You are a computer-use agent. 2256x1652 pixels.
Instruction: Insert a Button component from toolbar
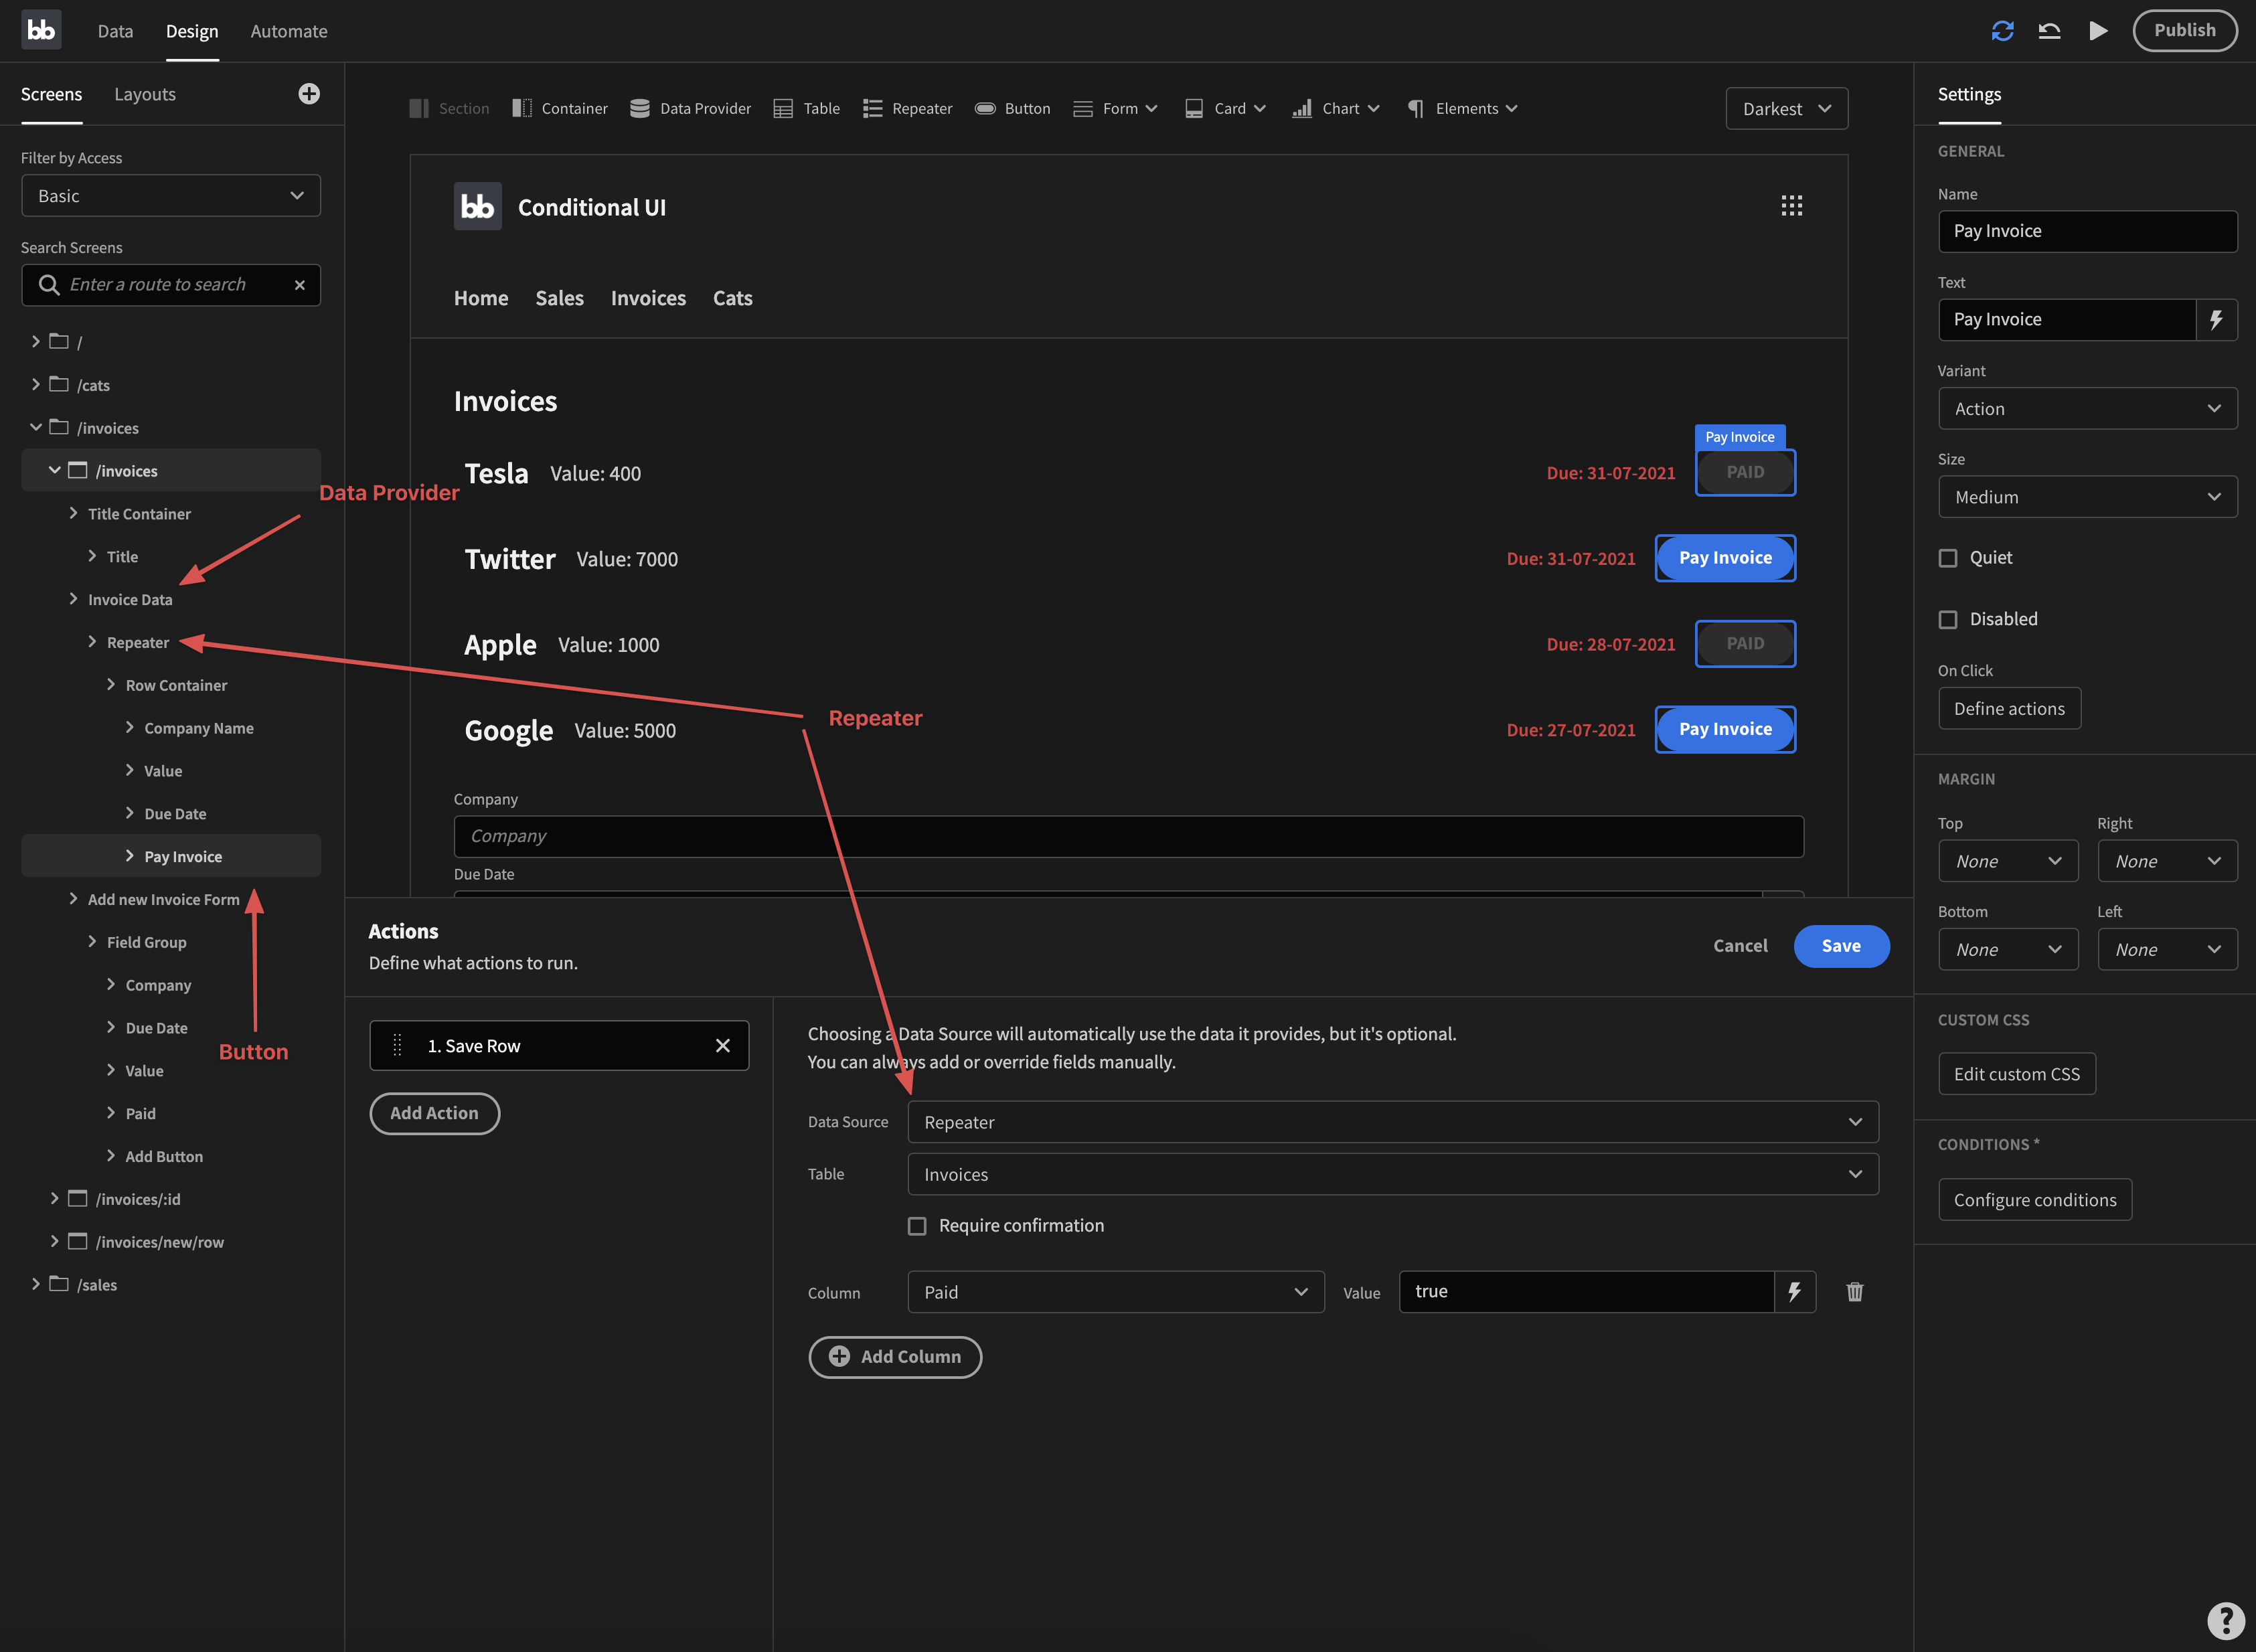pos(1013,108)
